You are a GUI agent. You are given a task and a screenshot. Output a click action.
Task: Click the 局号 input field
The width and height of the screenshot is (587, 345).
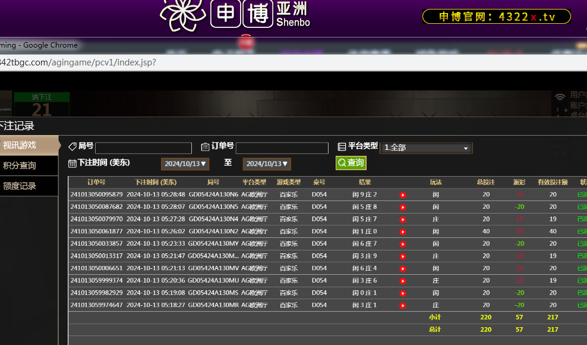point(143,148)
